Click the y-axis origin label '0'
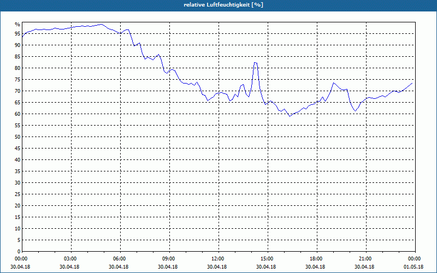This screenshot has height=273, width=437. pos(19,252)
